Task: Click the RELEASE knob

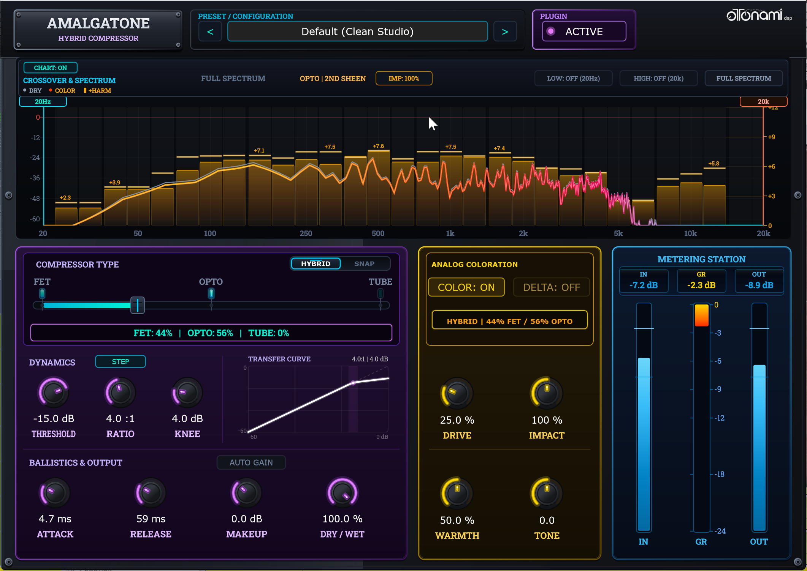Action: tap(151, 493)
